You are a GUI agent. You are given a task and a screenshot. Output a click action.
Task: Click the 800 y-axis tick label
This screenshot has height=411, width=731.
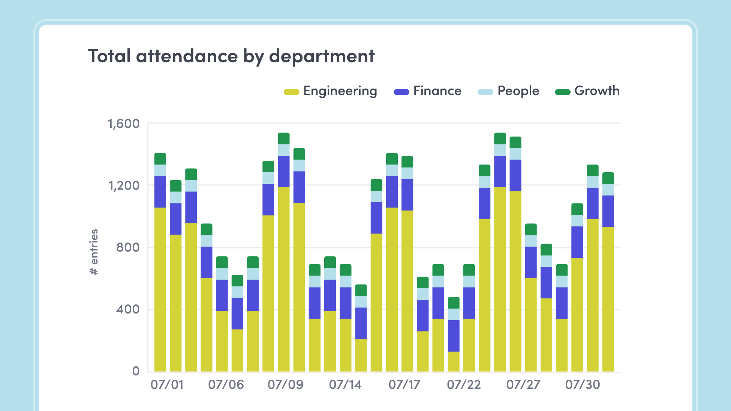128,248
